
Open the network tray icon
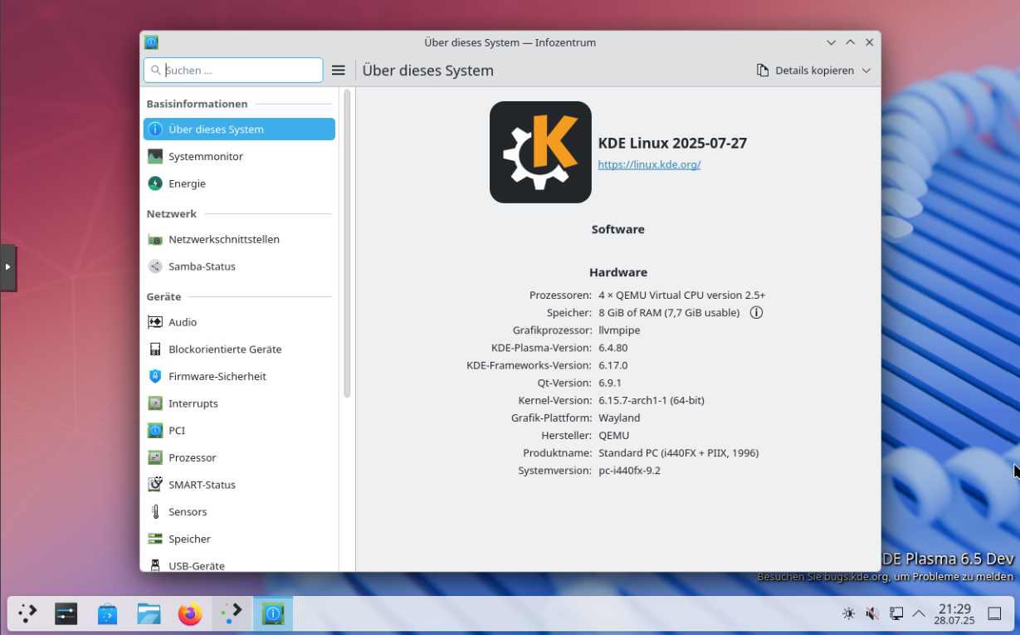tap(896, 613)
